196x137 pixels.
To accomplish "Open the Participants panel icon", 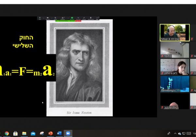I will click(x=62, y=18).
